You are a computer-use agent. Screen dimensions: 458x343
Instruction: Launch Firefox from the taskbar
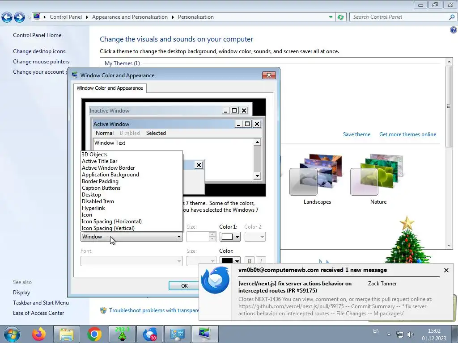point(39,334)
